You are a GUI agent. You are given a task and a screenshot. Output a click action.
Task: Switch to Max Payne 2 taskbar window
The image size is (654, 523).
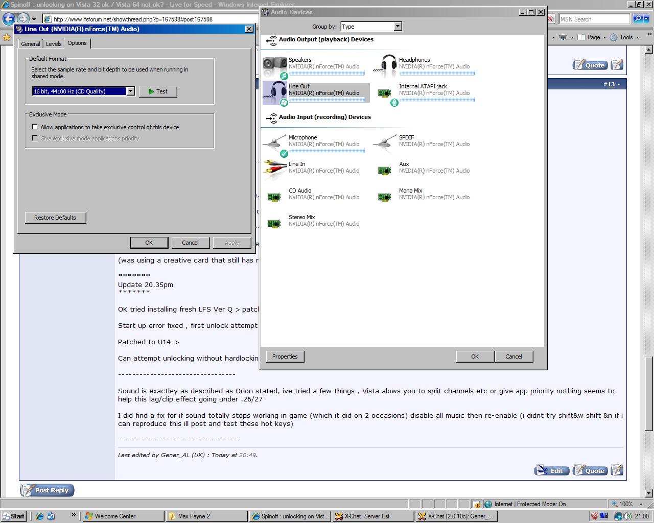tap(206, 516)
